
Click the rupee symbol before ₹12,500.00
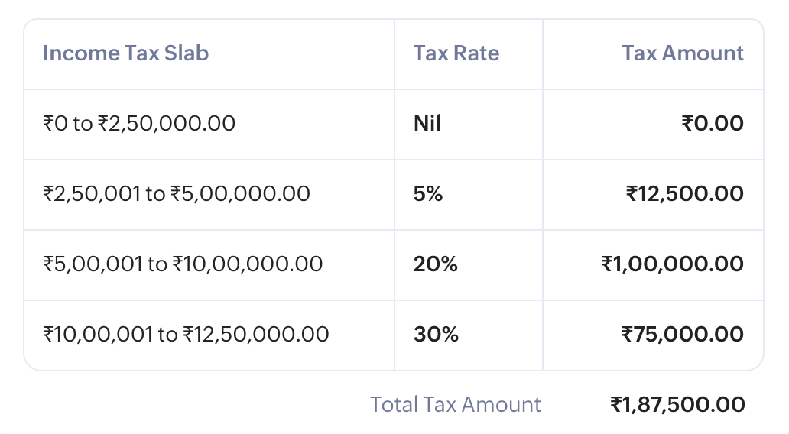[x=632, y=194]
